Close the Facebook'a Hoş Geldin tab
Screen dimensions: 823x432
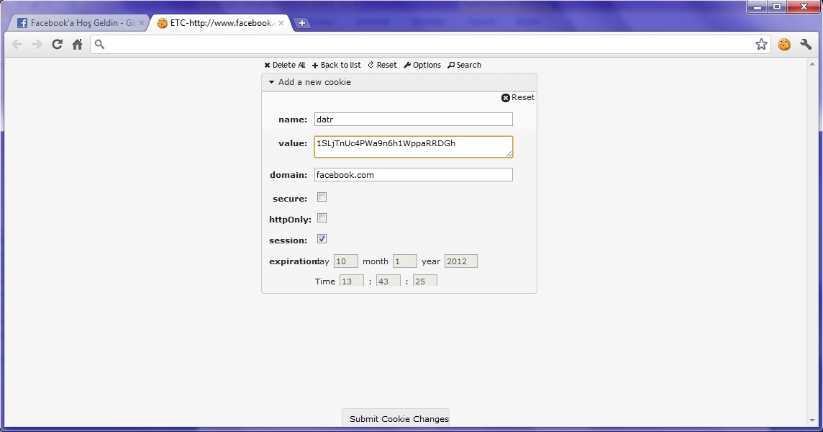(x=142, y=23)
